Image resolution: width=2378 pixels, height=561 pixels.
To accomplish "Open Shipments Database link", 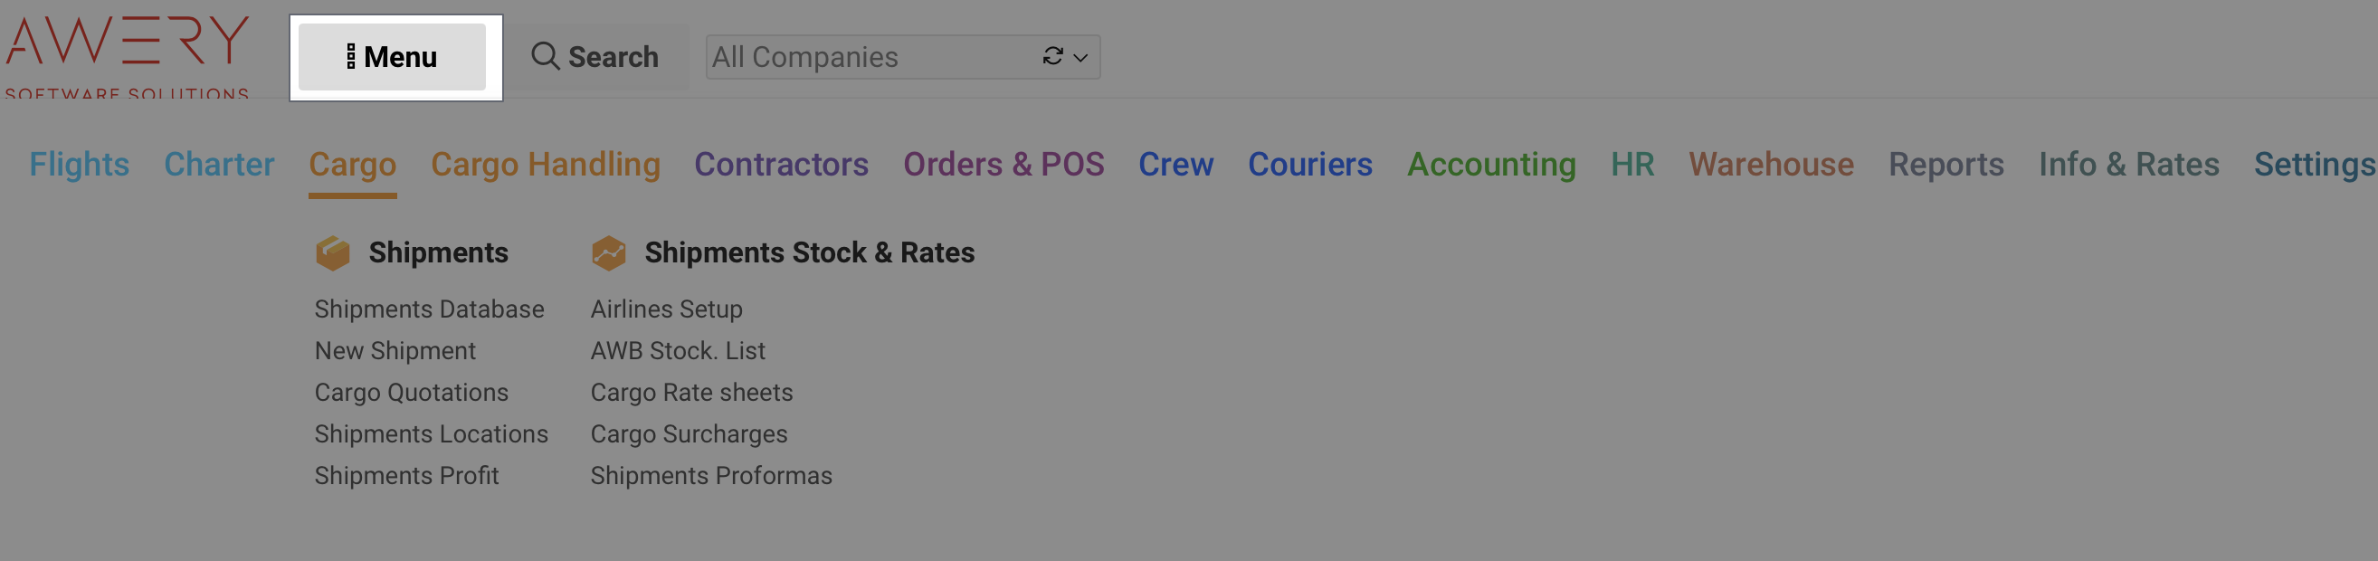I will [x=429, y=309].
